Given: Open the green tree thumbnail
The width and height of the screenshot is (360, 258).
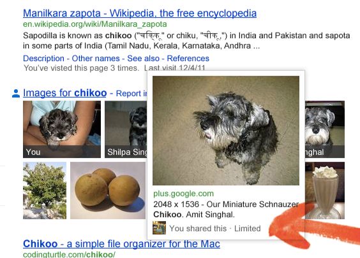Looking at the screenshot, I should pyautogui.click(x=45, y=190).
